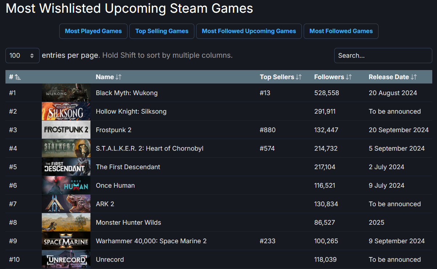Viewport: 437px width, 269px height.
Task: Select the Monster Hunter Wilds entry
Action: (129, 223)
